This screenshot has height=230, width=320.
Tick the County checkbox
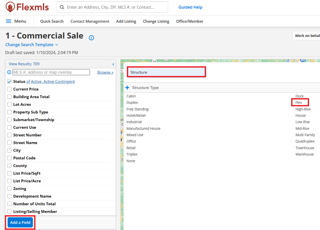point(9,166)
